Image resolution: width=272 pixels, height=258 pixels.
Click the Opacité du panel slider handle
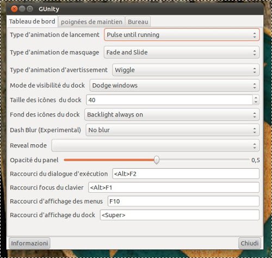pos(157,160)
